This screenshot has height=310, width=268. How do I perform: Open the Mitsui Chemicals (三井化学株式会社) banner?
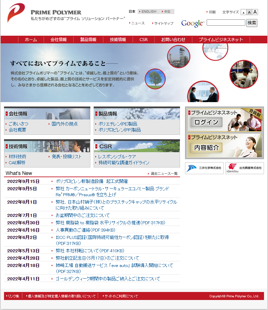[x=204, y=168]
